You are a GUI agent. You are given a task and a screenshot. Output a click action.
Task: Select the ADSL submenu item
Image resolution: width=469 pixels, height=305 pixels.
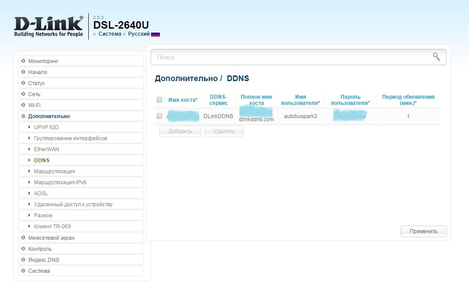(x=41, y=193)
